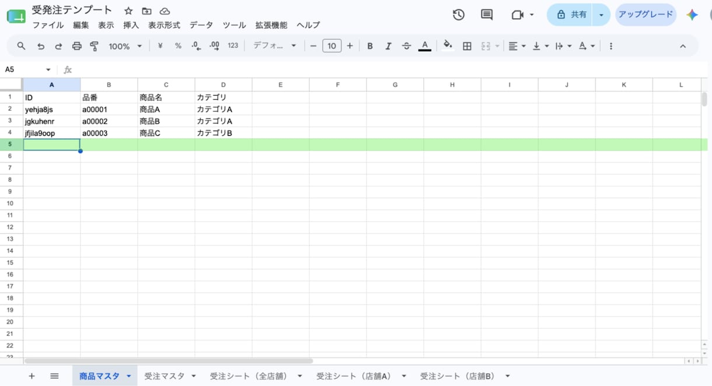Open horizontal align dropdown

517,46
